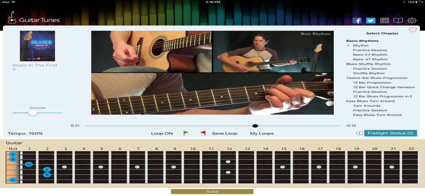
Task: Click the 2:15 PM clock
Action: coord(213,2)
